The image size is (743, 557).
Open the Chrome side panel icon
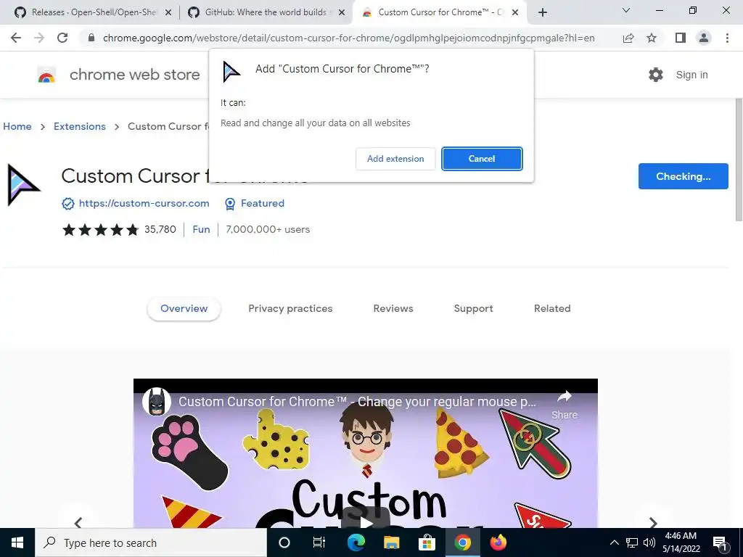tap(681, 38)
